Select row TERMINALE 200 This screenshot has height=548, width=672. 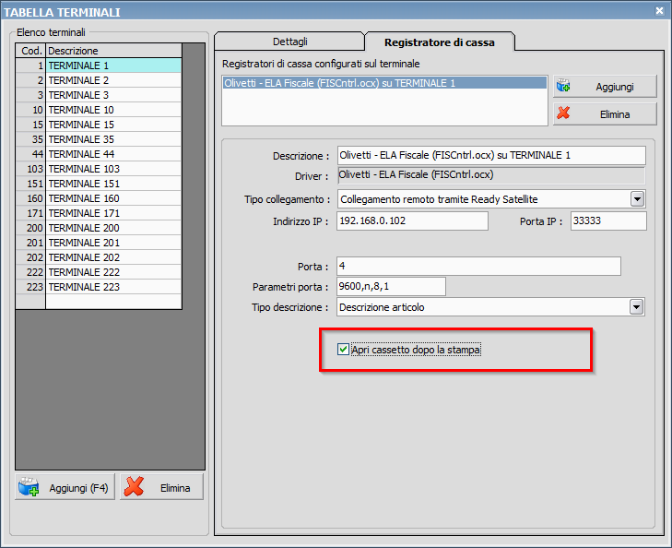pyautogui.click(x=99, y=228)
